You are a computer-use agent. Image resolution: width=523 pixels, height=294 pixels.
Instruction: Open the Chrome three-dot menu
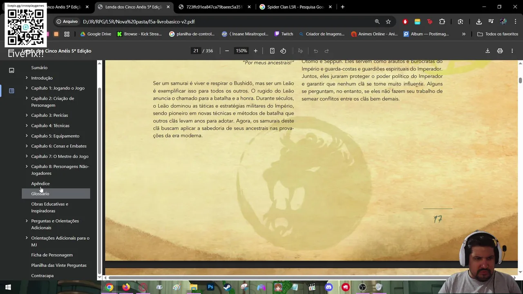[x=515, y=22]
